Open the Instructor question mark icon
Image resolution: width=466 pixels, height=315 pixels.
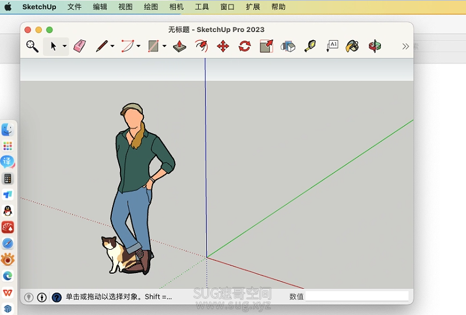tap(57, 297)
